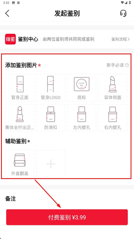
Task: Tap the 维鉴 red logo icon
Action: pyautogui.click(x=10, y=39)
